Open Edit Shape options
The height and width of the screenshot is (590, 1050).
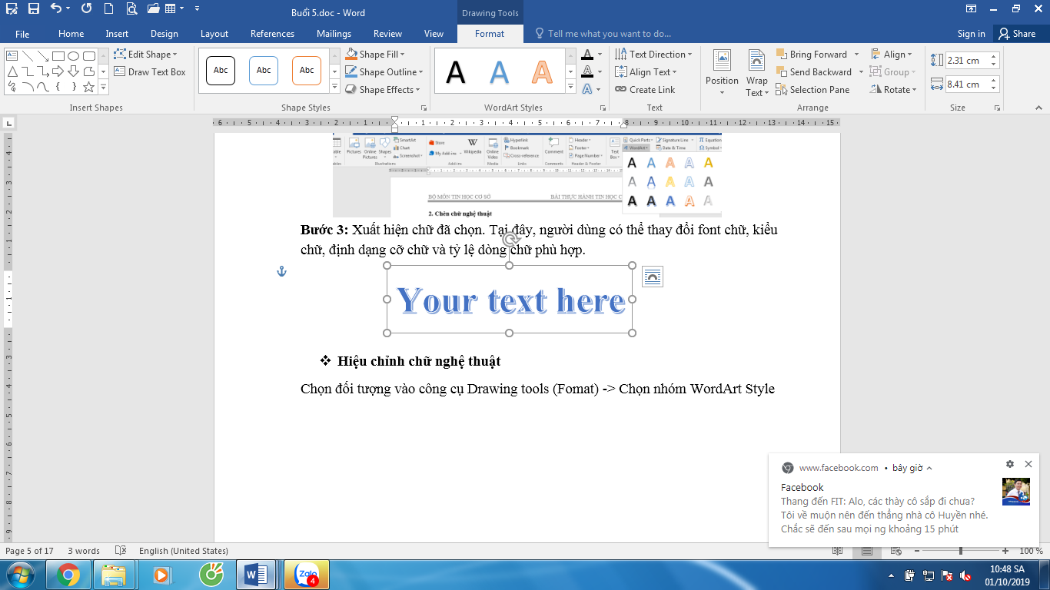pos(145,55)
